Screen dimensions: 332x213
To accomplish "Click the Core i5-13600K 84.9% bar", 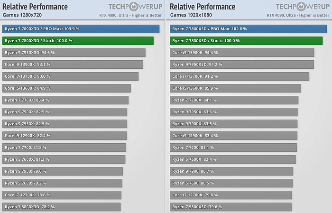I will point(66,88).
